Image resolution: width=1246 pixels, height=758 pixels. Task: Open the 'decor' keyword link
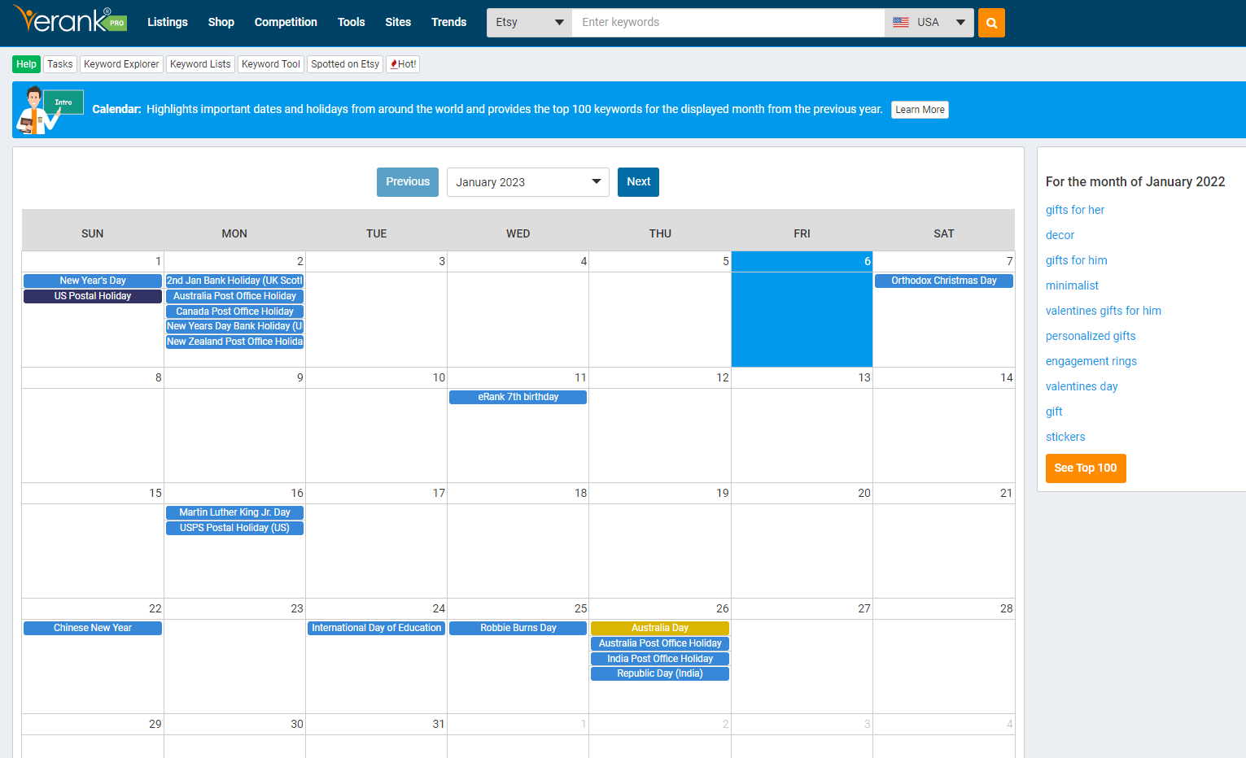[x=1060, y=235]
